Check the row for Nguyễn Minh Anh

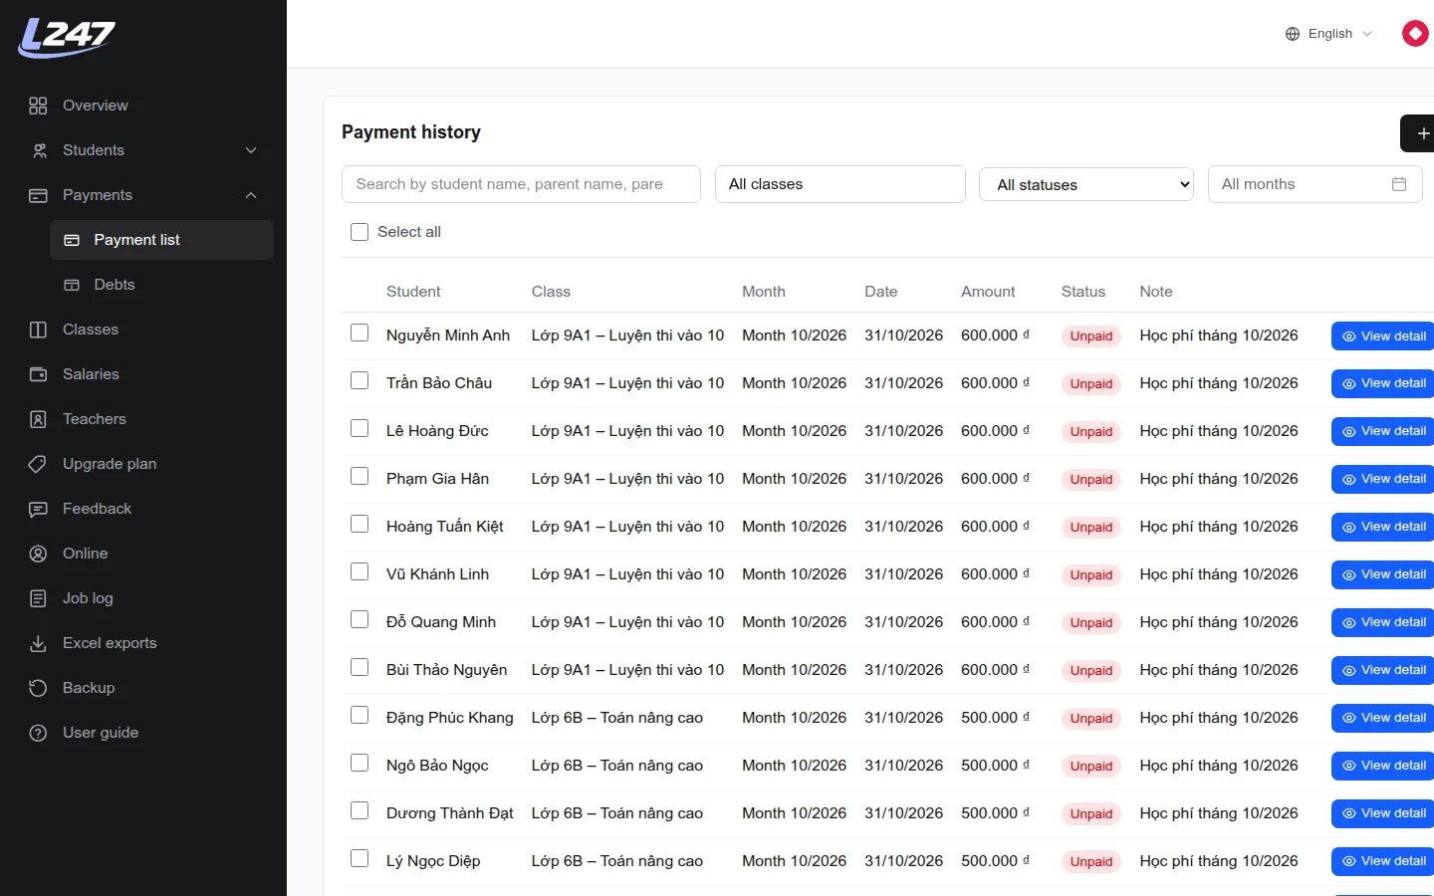click(x=359, y=334)
